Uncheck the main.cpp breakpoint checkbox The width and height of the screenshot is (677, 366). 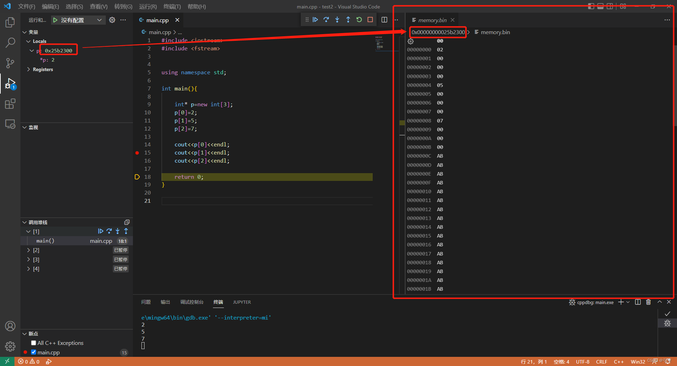click(x=33, y=352)
